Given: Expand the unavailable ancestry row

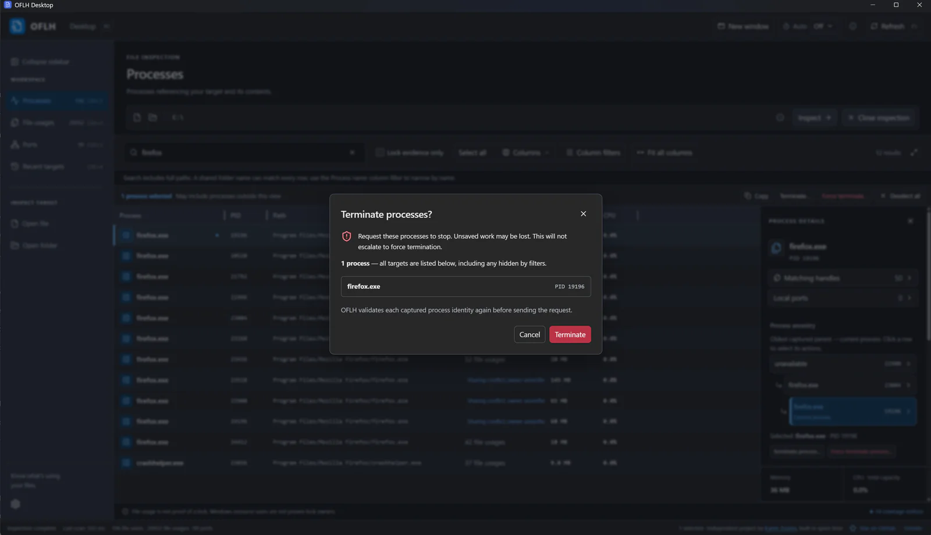Looking at the screenshot, I should pyautogui.click(x=843, y=363).
